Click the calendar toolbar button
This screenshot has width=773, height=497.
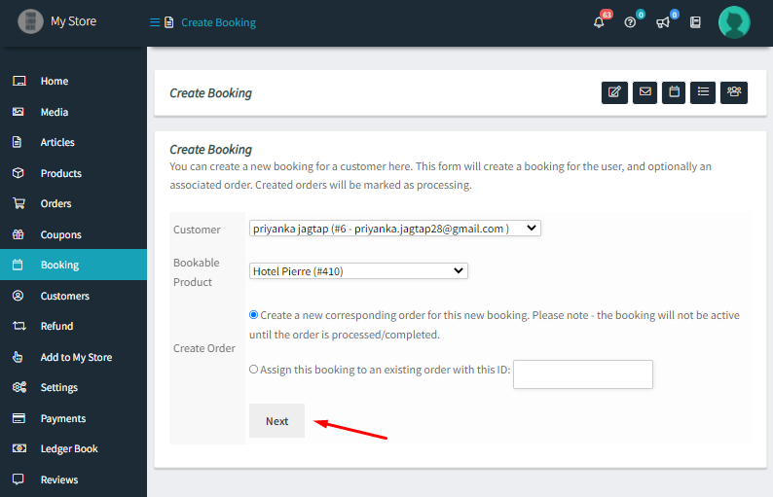674,92
